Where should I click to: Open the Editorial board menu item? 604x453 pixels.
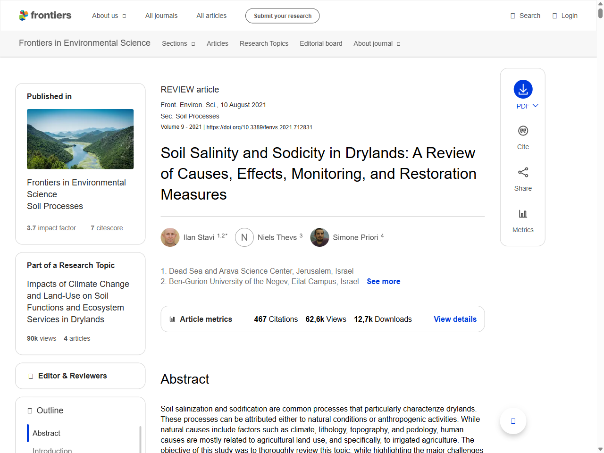tap(321, 43)
